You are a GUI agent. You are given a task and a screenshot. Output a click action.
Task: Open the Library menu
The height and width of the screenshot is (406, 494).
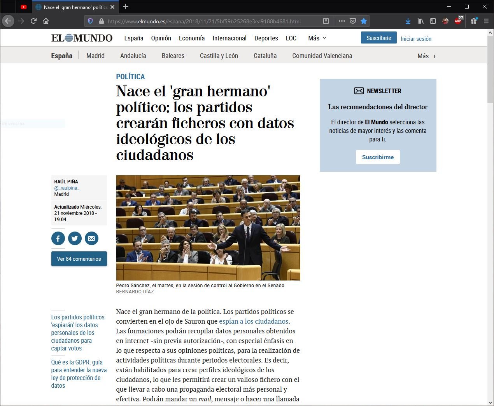pos(420,21)
